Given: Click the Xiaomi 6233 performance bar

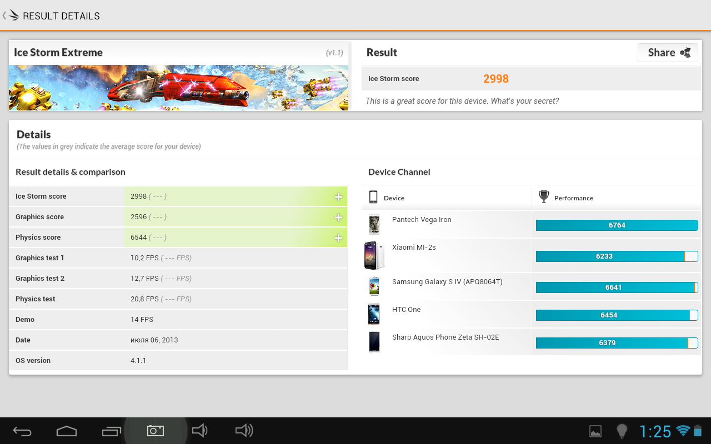Looking at the screenshot, I should point(617,256).
